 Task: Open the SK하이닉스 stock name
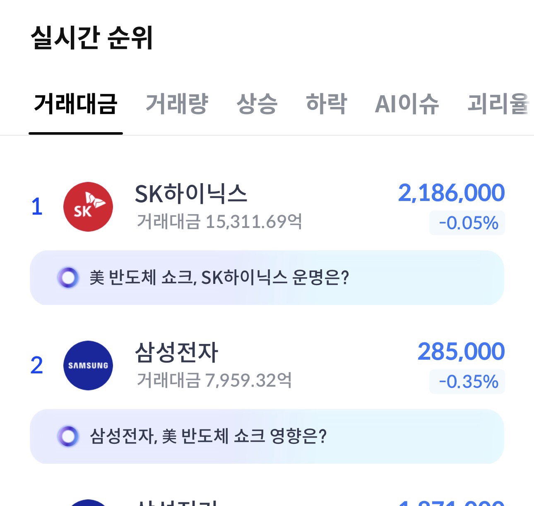(x=191, y=194)
